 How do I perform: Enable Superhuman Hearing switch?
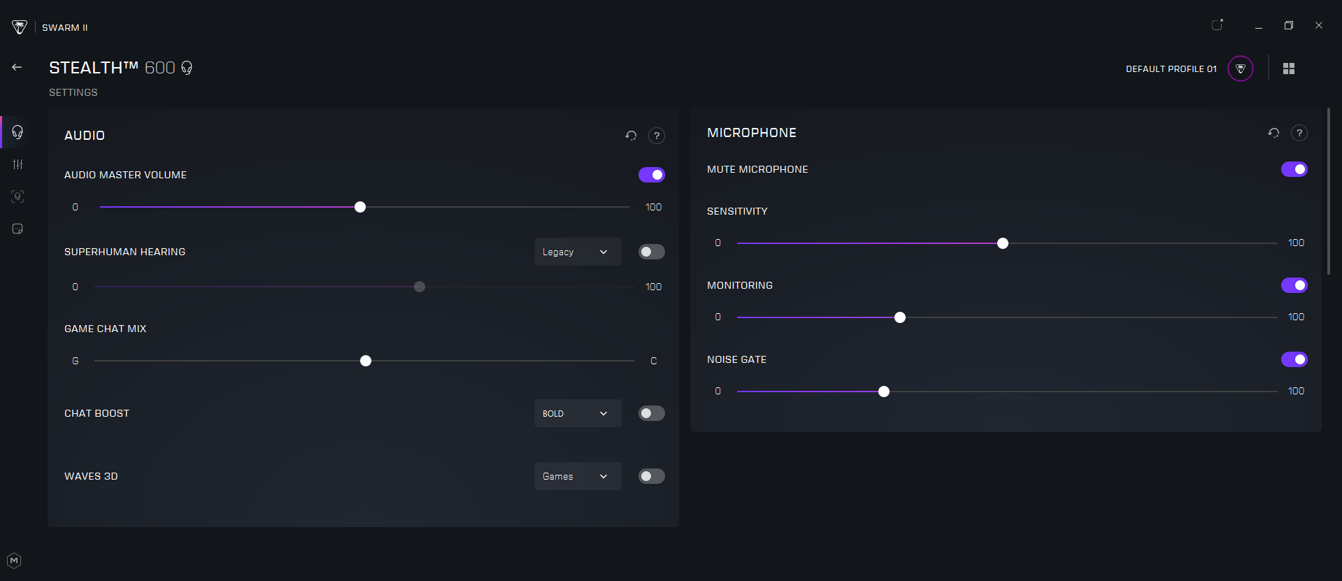652,252
